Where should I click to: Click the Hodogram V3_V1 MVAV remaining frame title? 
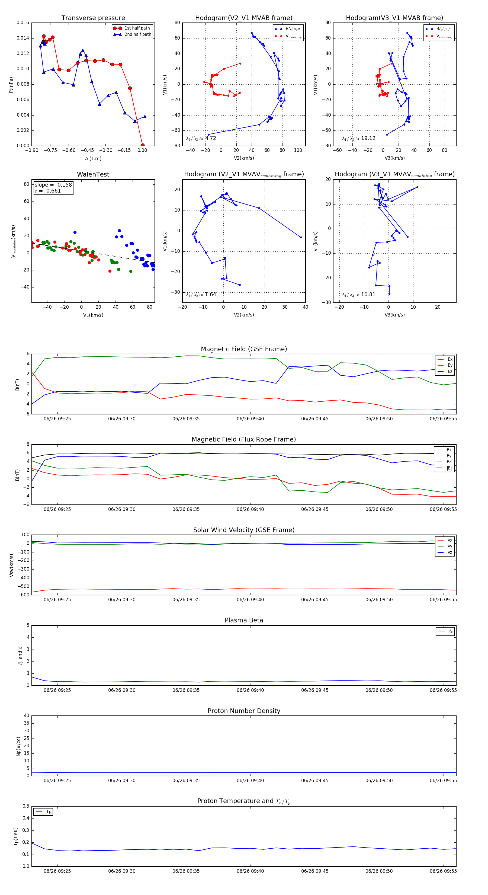coord(394,174)
